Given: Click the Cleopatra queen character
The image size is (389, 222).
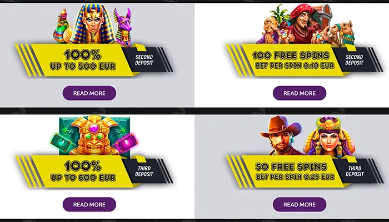Looking at the screenshot, I should [330, 137].
